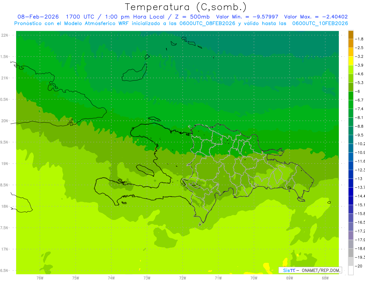Screen dimensions: 365x282
Task: Select '0600UTC_10FEB2026' valid-until time text
Action: [x=320, y=23]
